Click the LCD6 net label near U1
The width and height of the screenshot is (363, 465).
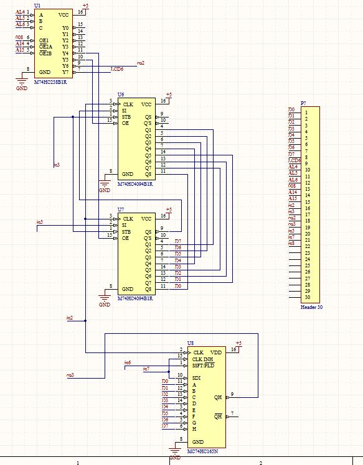117,69
